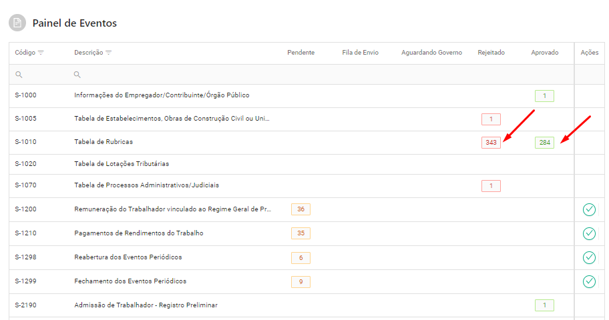Open the Código column filter icon
Viewport: 609px width, 320px height.
[x=41, y=53]
